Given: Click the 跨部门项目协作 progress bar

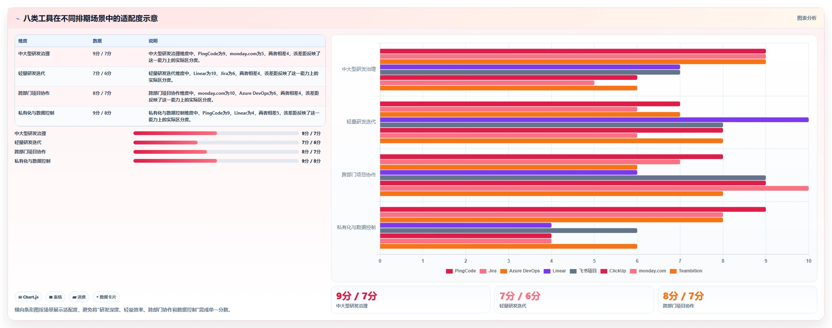Looking at the screenshot, I should pyautogui.click(x=216, y=152).
